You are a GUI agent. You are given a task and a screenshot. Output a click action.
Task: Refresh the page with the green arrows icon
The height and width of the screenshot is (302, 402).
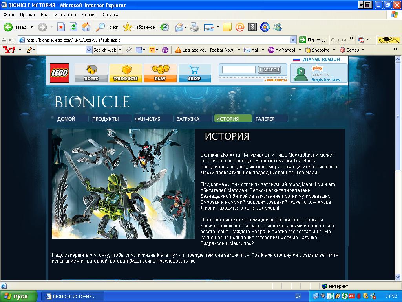click(73, 27)
